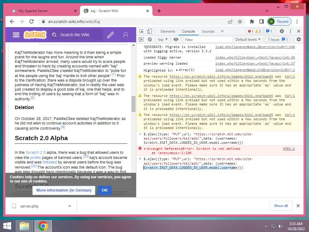Image resolution: width=309 pixels, height=232 pixels.
Task: Open Default levels dropdown
Action: tap(248, 40)
